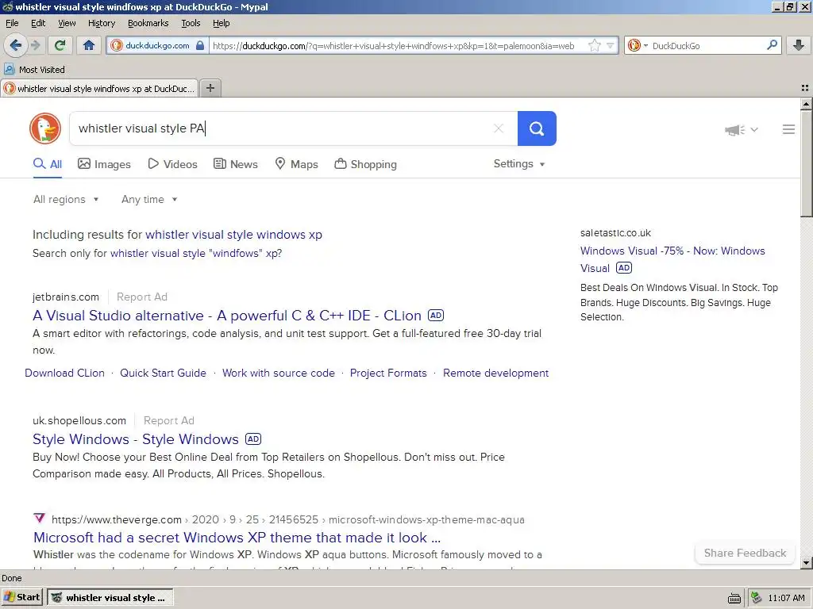Click Report Ad next to jetbrains.com
This screenshot has height=609, width=813.
(x=142, y=297)
